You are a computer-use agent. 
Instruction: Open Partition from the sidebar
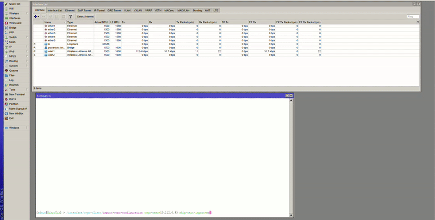(14, 104)
